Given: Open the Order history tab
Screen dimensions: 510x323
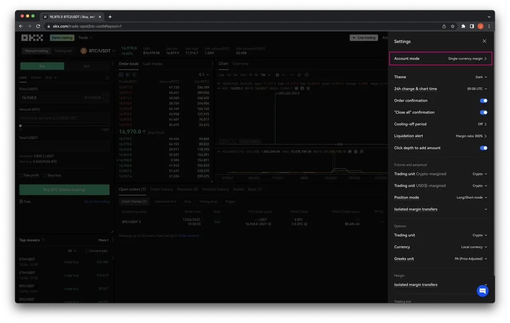Looking at the screenshot, I should (161, 189).
